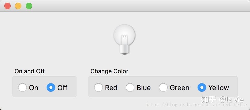Click the "Green" text label
Screen dimensions: 250x110
click(x=180, y=88)
